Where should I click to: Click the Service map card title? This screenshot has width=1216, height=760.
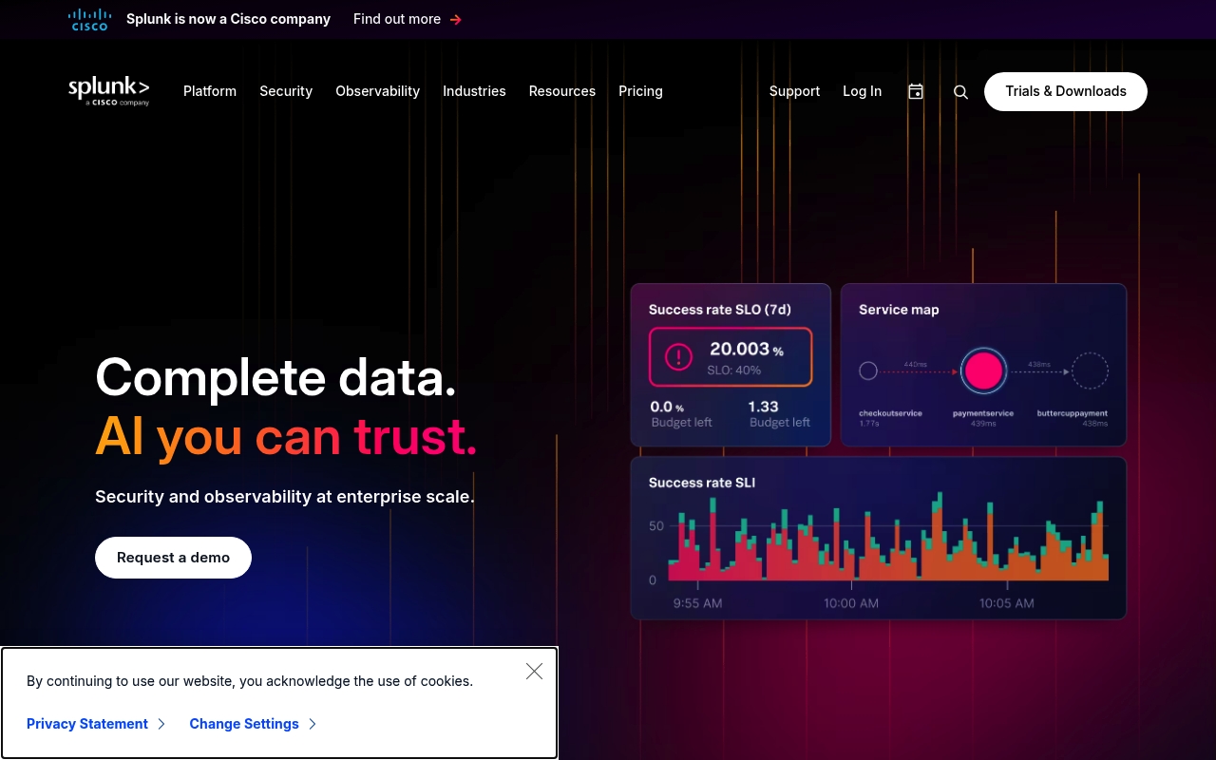[x=899, y=310]
